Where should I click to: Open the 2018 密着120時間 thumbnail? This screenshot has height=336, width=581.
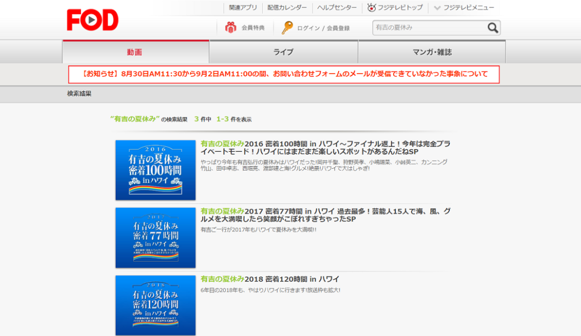155,305
